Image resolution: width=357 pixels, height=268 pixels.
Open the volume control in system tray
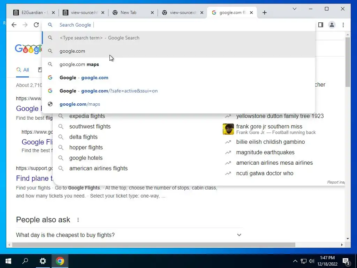coord(312,261)
